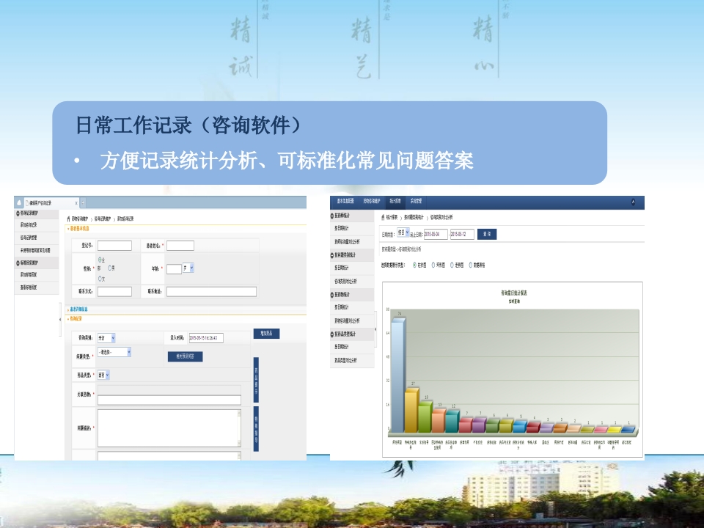Collapse the left sidebar using the splitter arrow
This screenshot has height=528, width=704.
[x=59, y=319]
